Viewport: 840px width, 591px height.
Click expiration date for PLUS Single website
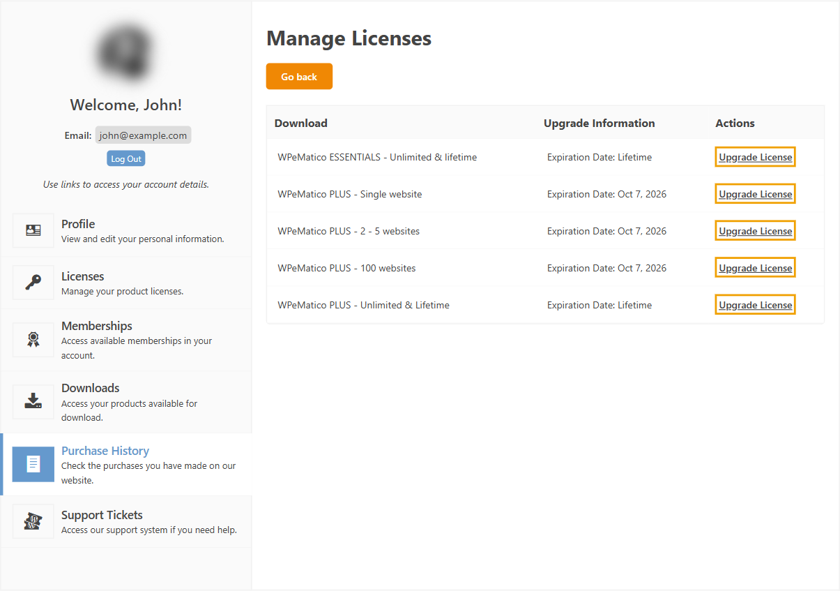tap(606, 194)
